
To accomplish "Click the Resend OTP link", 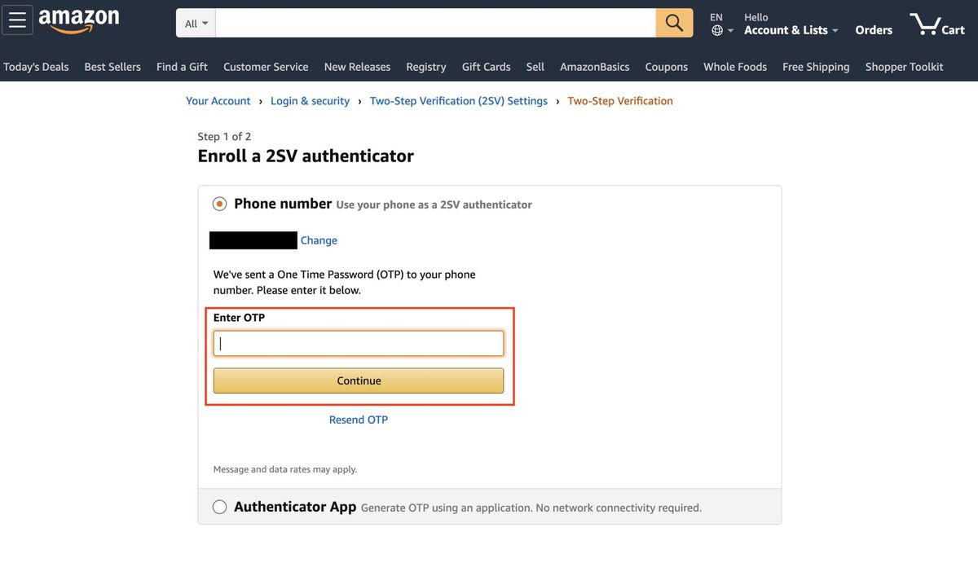I will 359,419.
